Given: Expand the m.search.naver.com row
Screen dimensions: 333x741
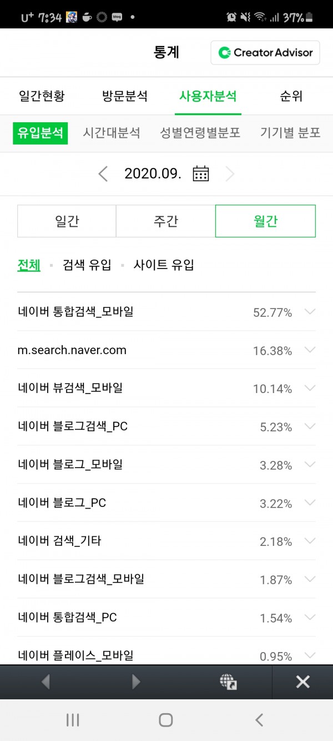Looking at the screenshot, I should pyautogui.click(x=310, y=350).
